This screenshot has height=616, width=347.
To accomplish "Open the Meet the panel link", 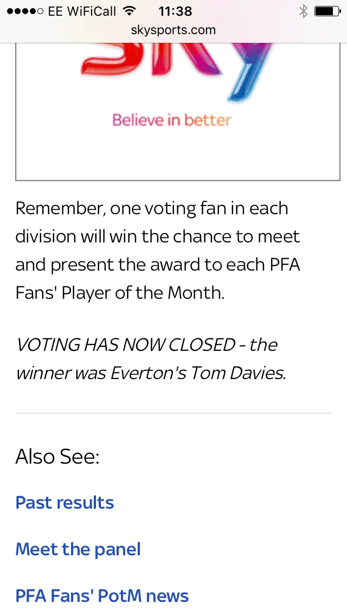I will pos(78,549).
